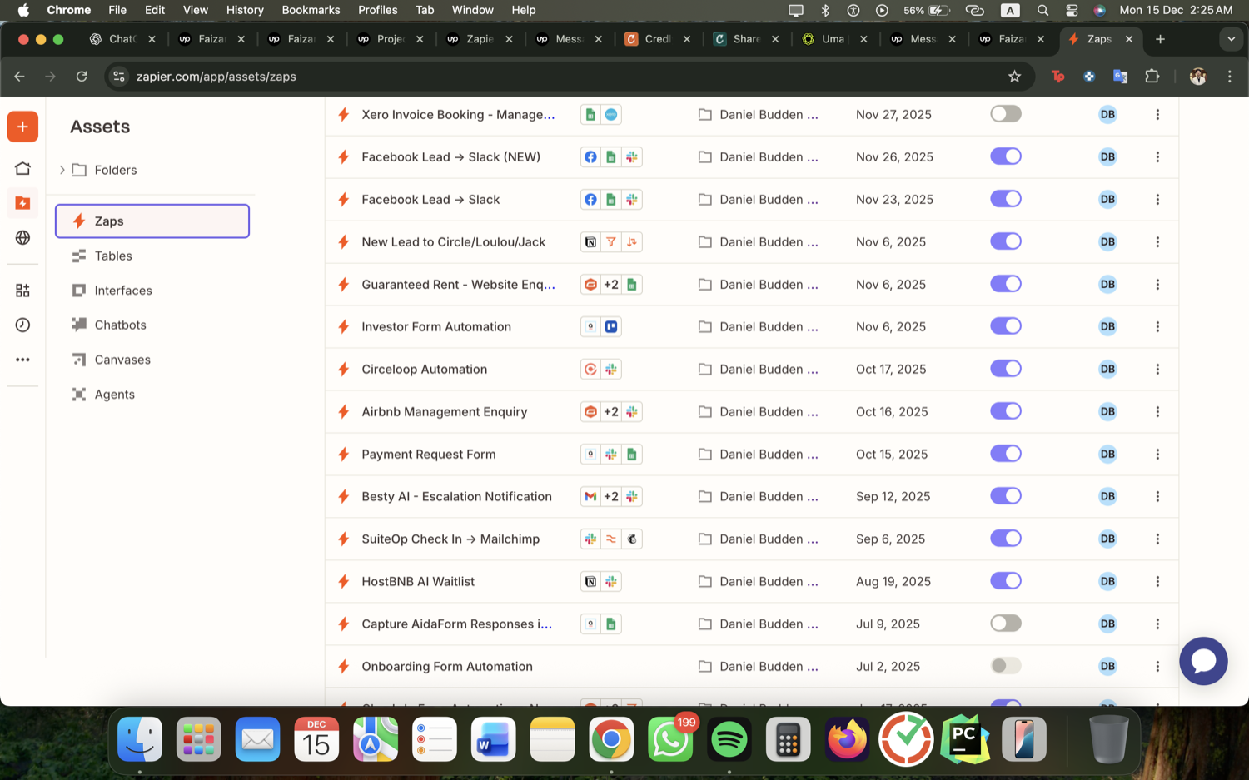Open Finder from the Dock
Viewport: 1249px width, 780px height.
(x=140, y=739)
